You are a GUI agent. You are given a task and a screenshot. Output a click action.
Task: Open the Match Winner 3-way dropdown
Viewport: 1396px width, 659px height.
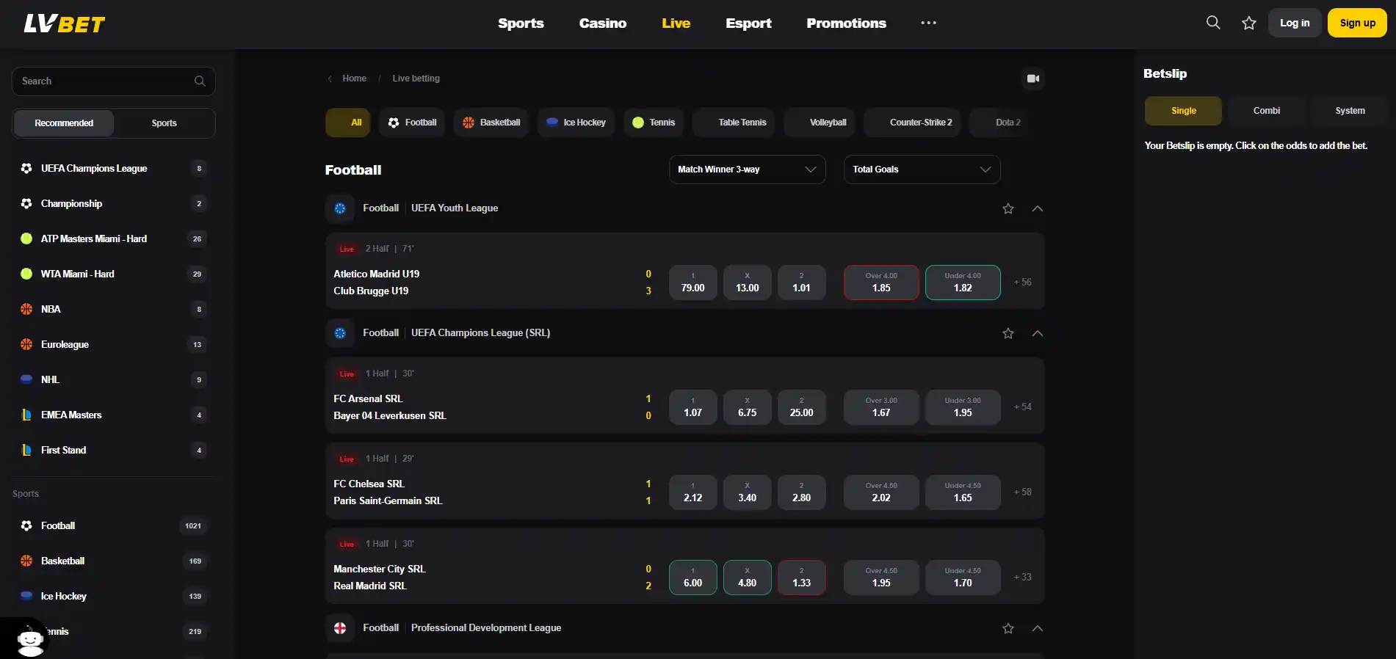coord(747,170)
